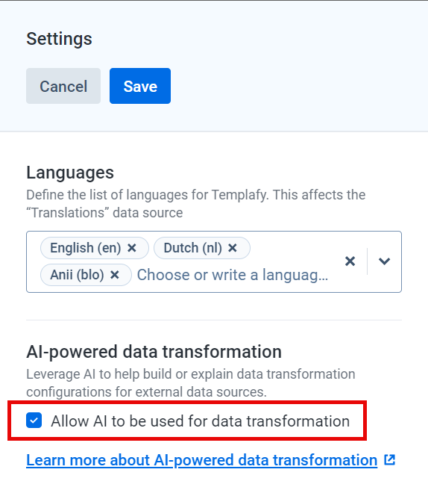428x490 pixels.
Task: Remove the Anii (blo) language tag
Action: pyautogui.click(x=115, y=275)
